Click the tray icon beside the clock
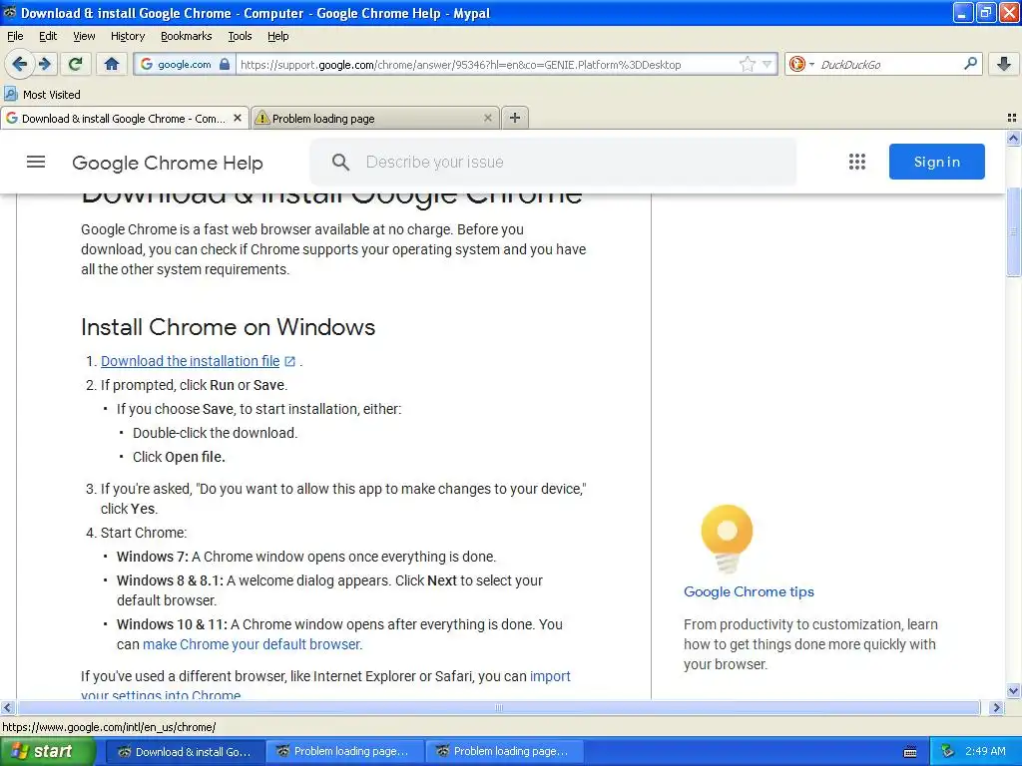 tap(948, 752)
